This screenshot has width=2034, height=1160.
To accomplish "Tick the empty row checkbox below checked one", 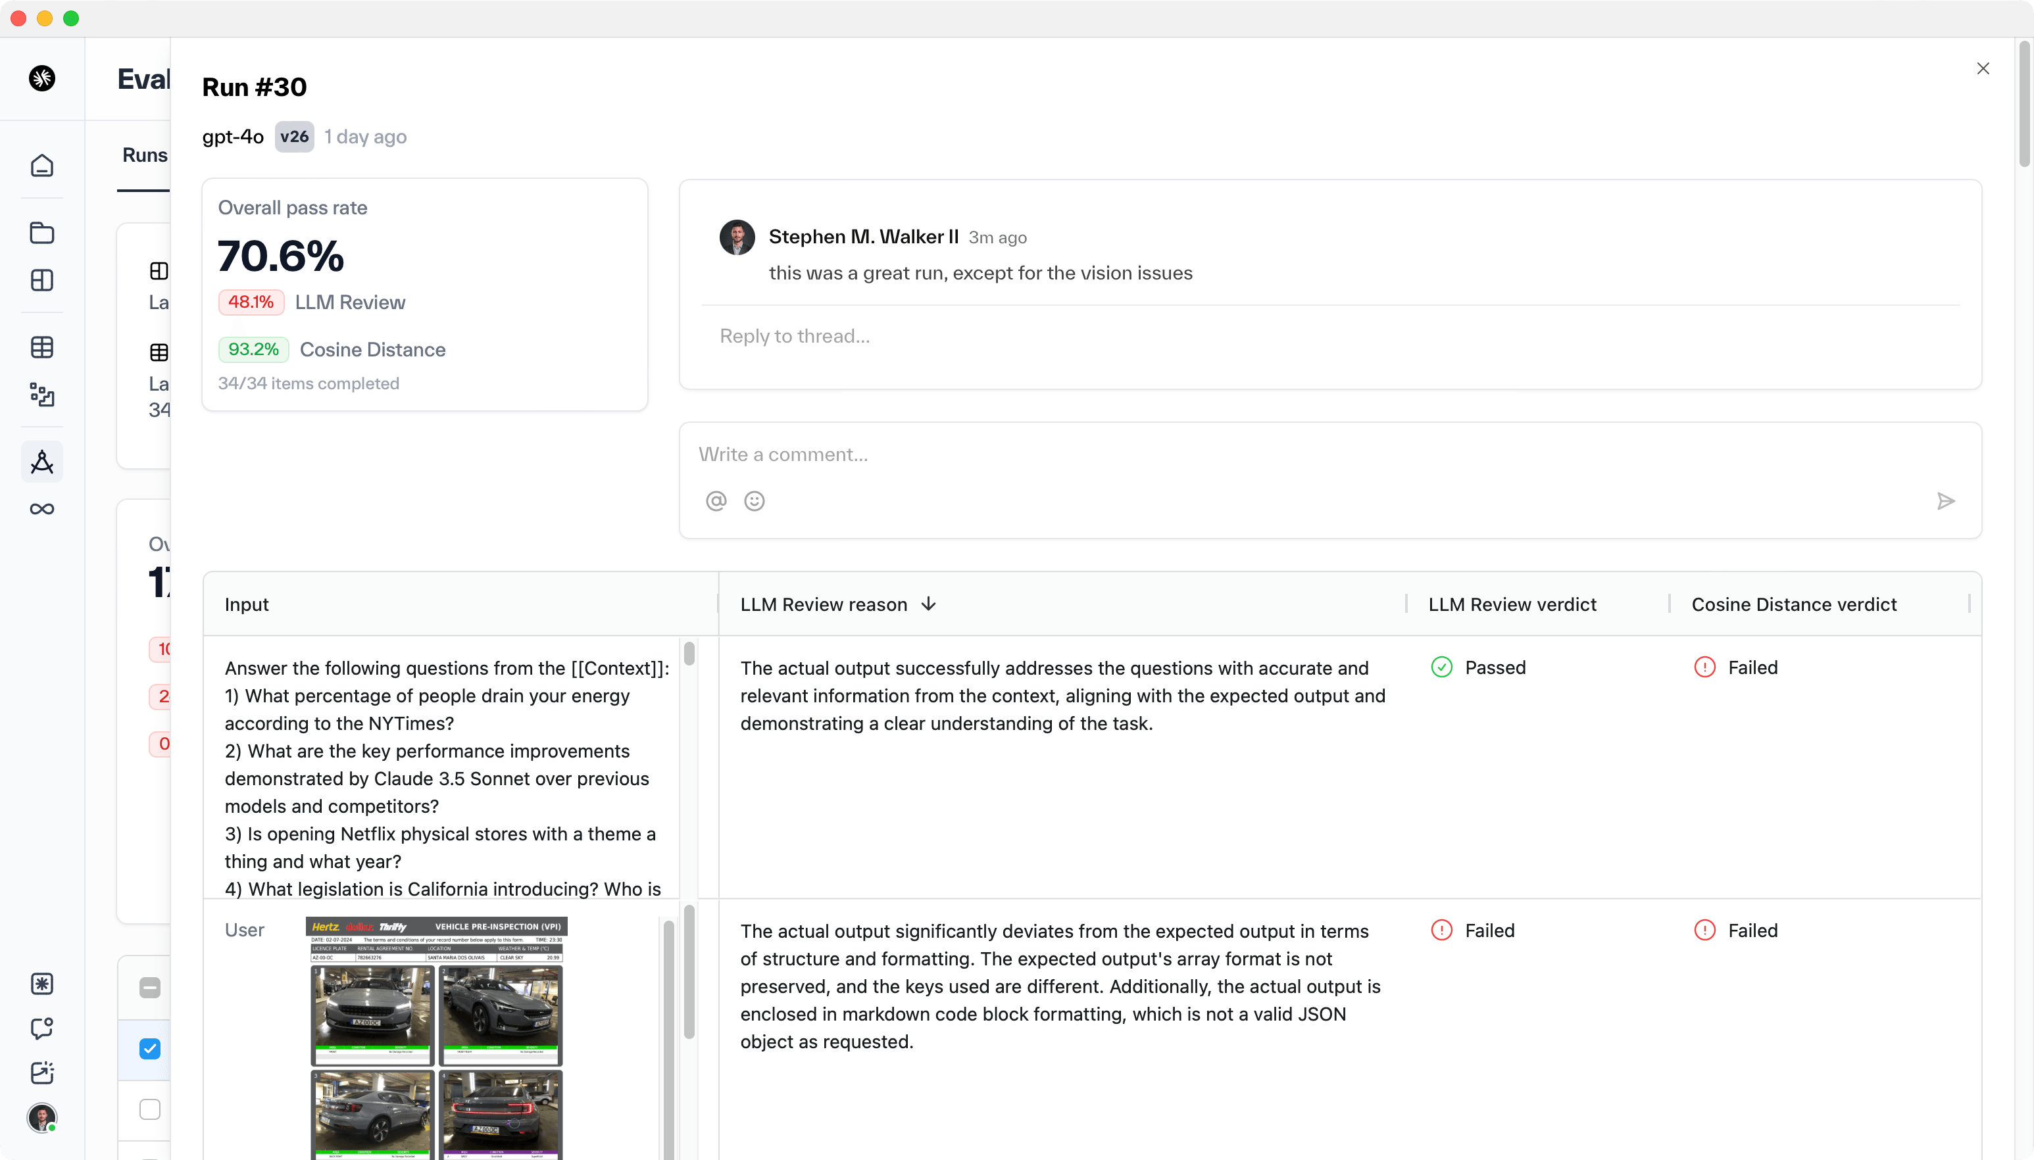I will tap(150, 1109).
